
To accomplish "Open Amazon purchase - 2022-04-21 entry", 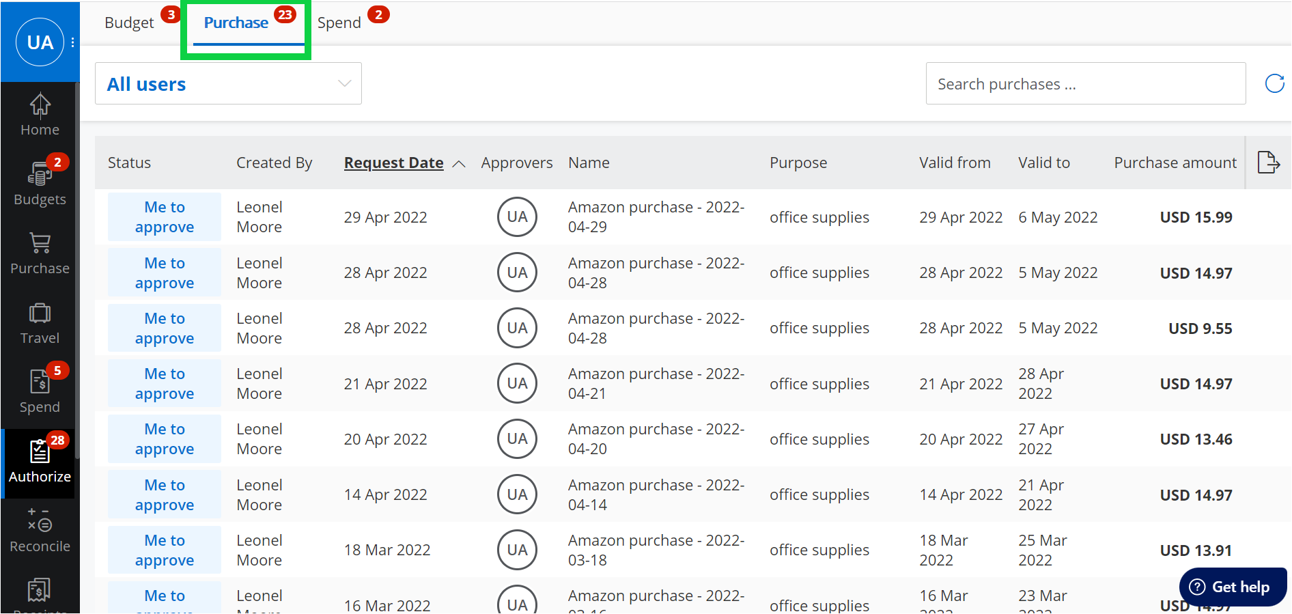I will [x=656, y=383].
